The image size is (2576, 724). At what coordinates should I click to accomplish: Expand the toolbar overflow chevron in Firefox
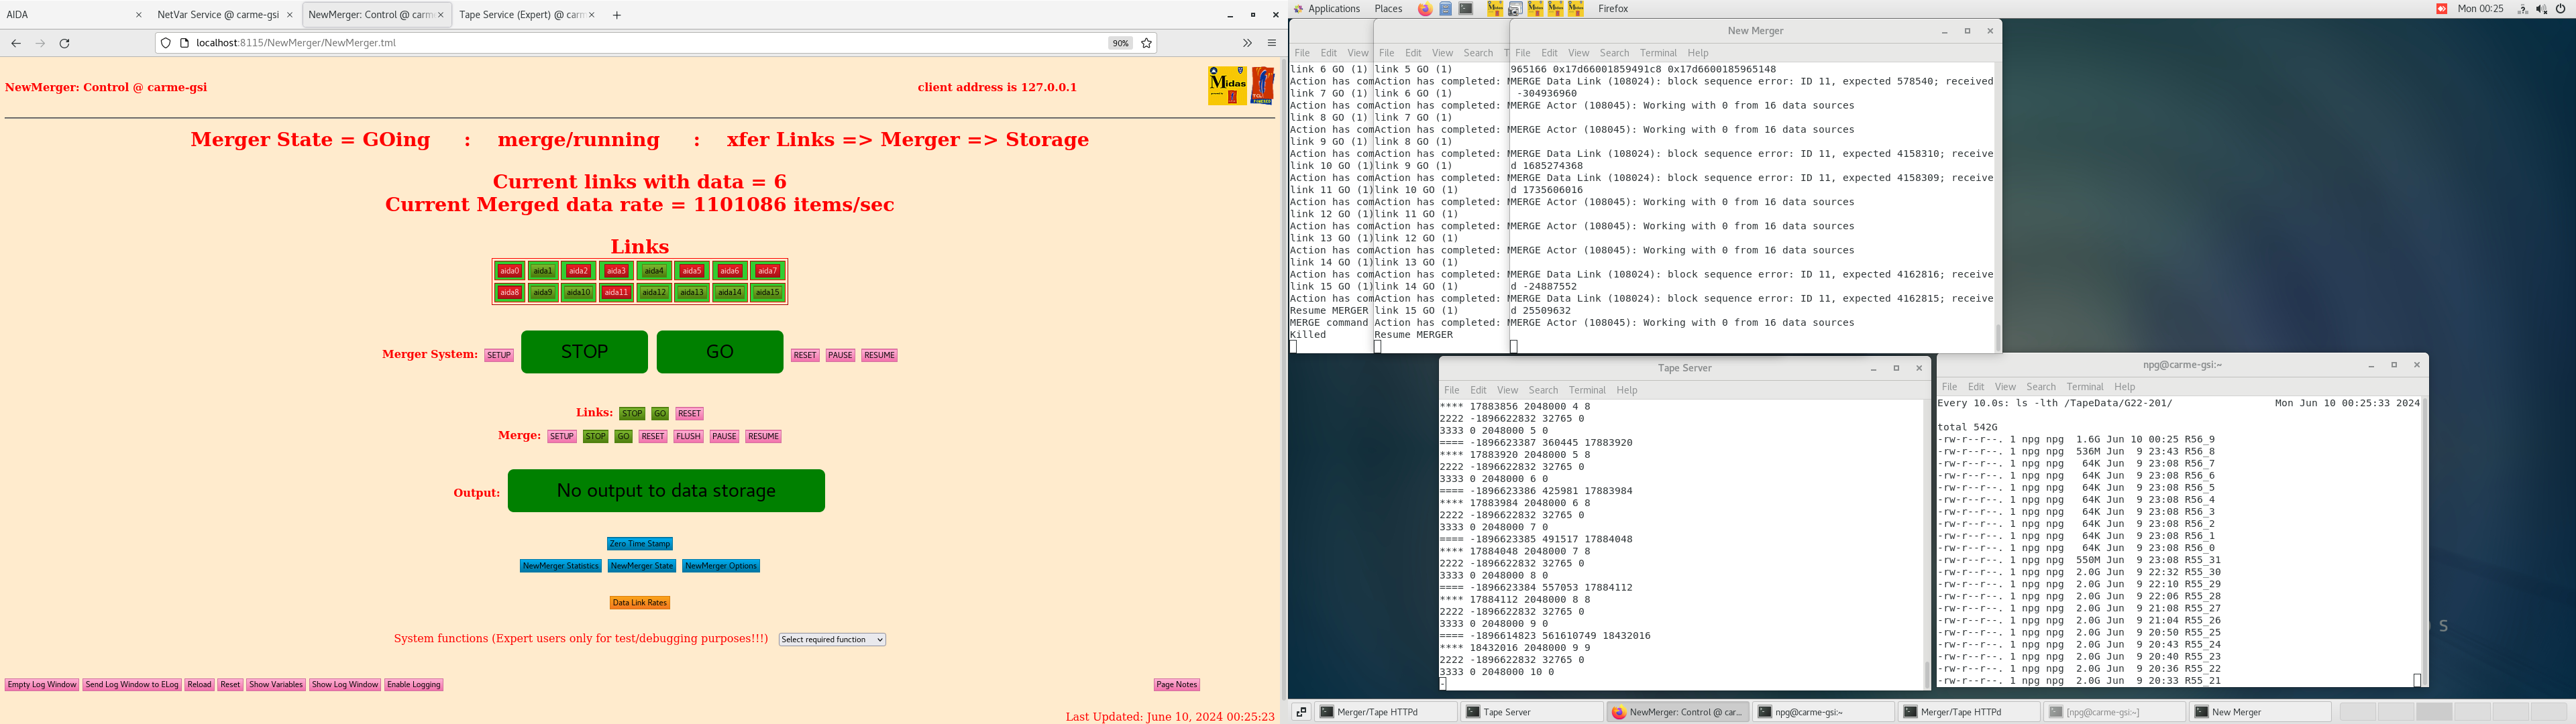click(1247, 43)
